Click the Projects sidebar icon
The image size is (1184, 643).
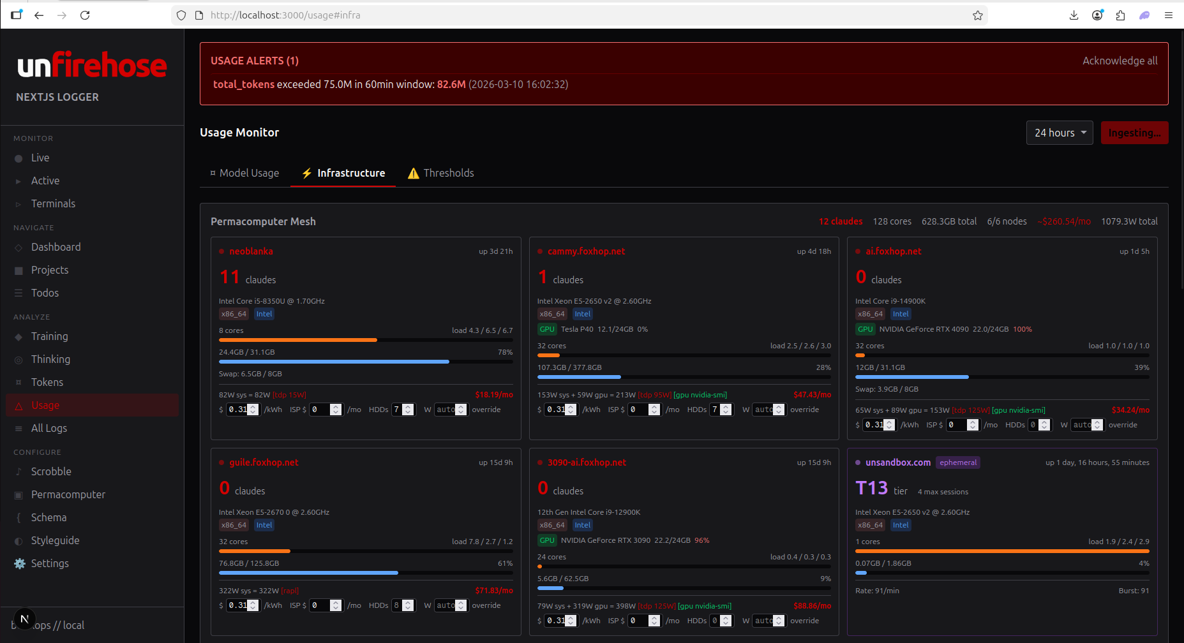click(19, 270)
